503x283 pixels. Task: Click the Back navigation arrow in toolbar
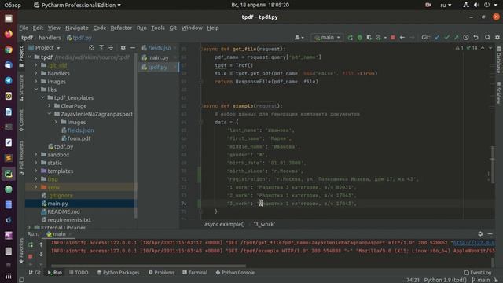click(402, 38)
